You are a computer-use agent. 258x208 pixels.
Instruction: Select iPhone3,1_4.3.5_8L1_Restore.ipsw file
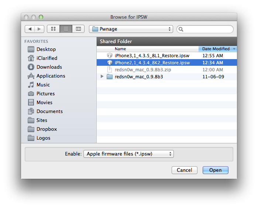pos(167,56)
